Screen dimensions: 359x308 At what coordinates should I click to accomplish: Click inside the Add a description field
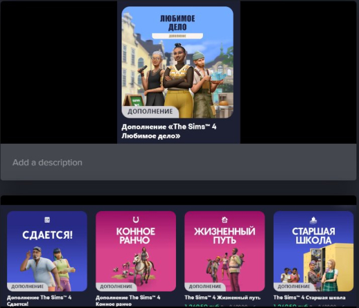tap(179, 162)
